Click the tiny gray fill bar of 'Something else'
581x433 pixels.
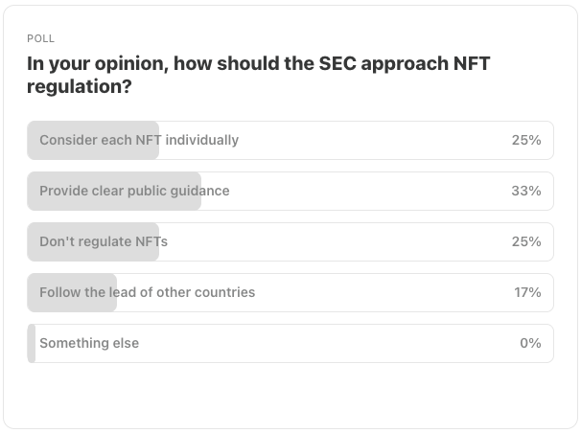point(32,343)
